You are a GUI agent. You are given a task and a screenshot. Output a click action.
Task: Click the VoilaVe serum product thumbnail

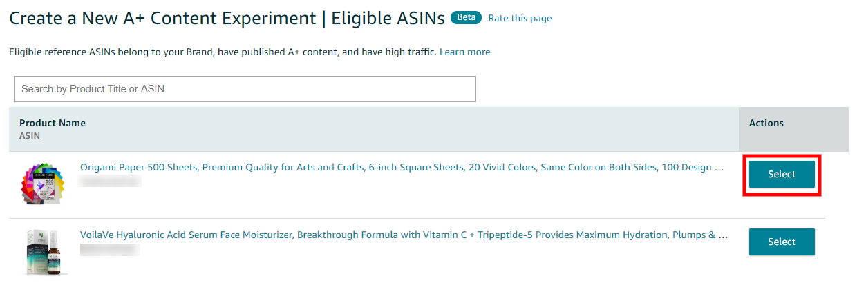click(x=43, y=252)
